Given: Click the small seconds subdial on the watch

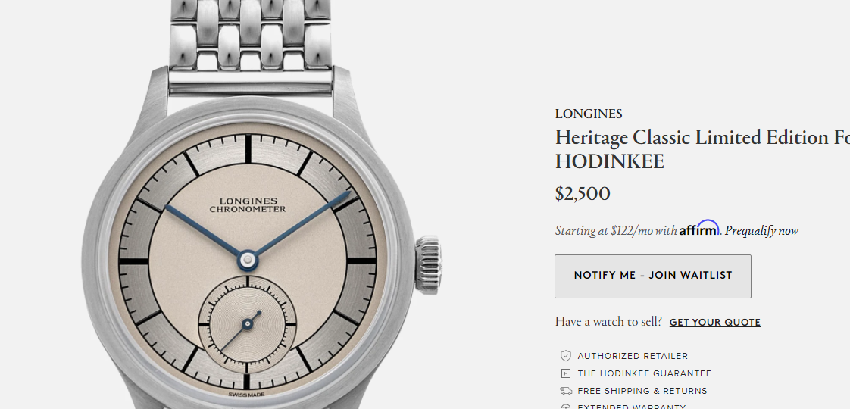Looking at the screenshot, I should coord(247,324).
